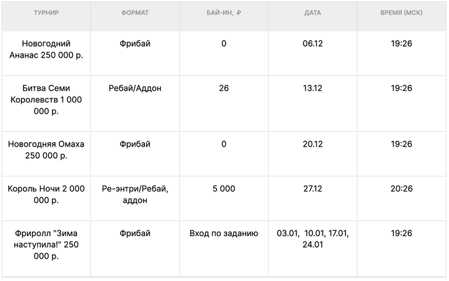Select the Новогодняя Омаха 250 000 р. tournament
This screenshot has height=281, width=449.
pos(46,150)
